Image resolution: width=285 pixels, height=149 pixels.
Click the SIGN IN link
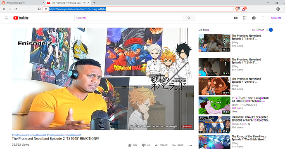276,18
